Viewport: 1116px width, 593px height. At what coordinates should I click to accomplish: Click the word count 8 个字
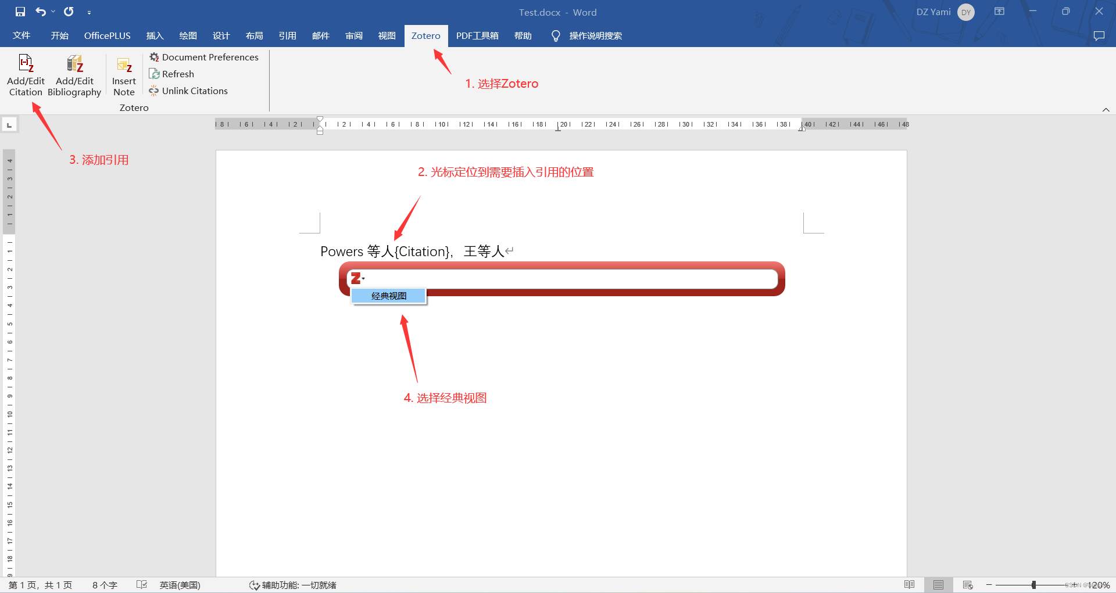click(105, 585)
